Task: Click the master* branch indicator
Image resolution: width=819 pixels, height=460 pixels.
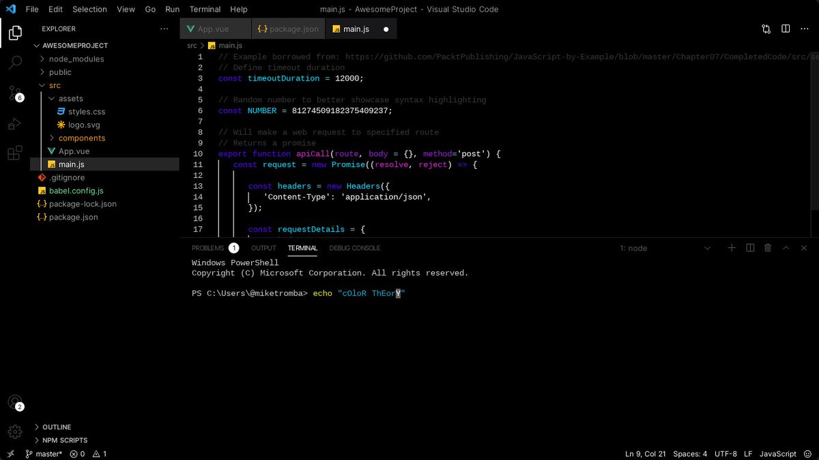Action: click(44, 454)
